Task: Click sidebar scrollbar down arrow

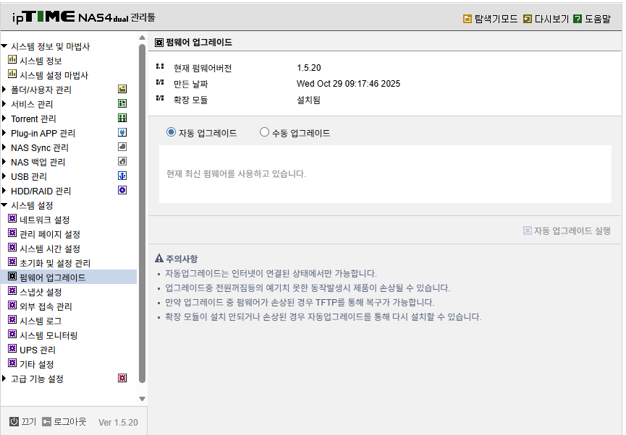Action: [142, 399]
